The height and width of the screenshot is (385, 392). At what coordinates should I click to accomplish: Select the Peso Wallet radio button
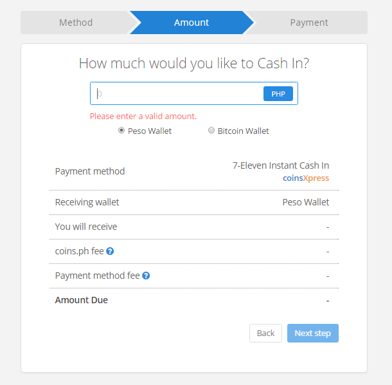pyautogui.click(x=121, y=131)
